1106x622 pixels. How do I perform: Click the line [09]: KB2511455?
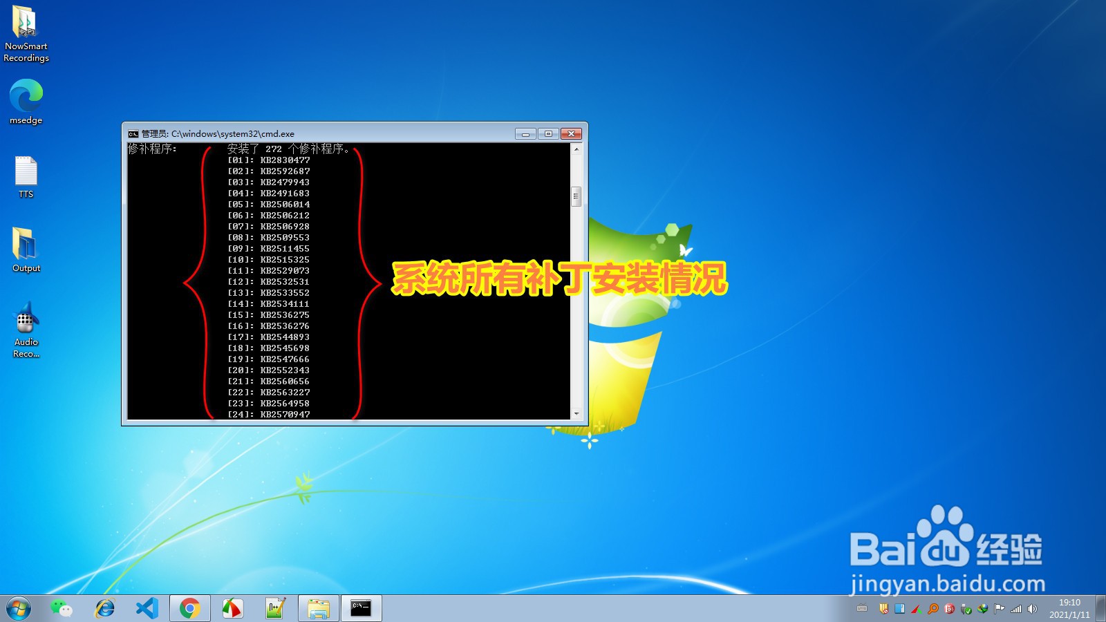[x=269, y=249]
